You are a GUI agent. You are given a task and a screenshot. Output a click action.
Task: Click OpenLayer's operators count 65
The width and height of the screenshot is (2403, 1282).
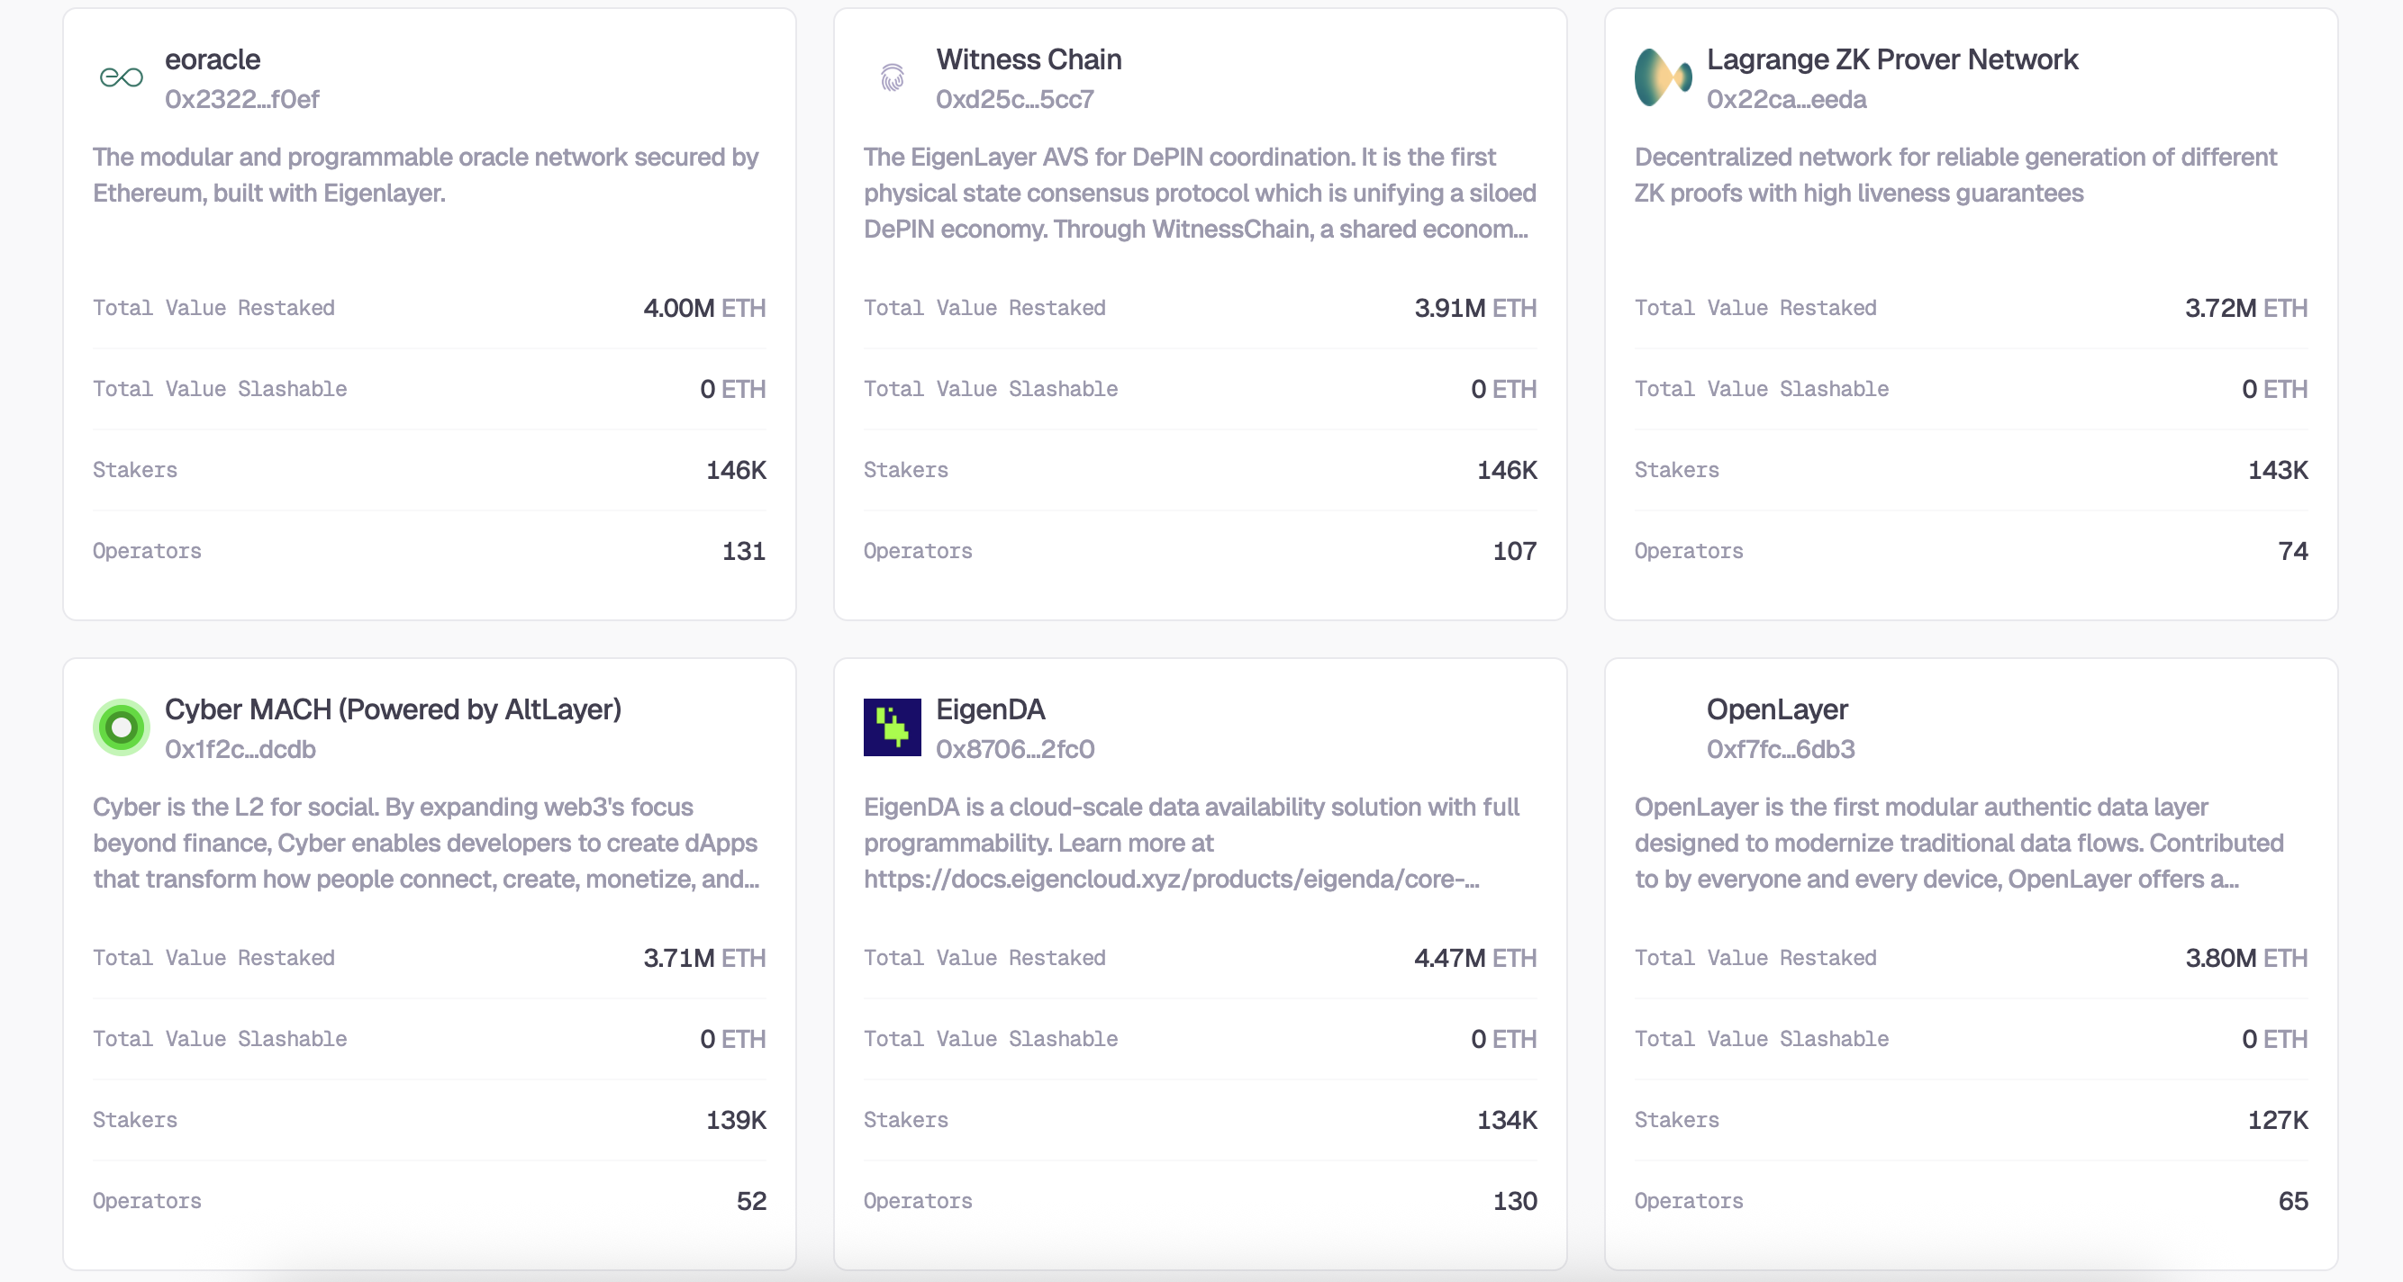tap(2293, 1202)
